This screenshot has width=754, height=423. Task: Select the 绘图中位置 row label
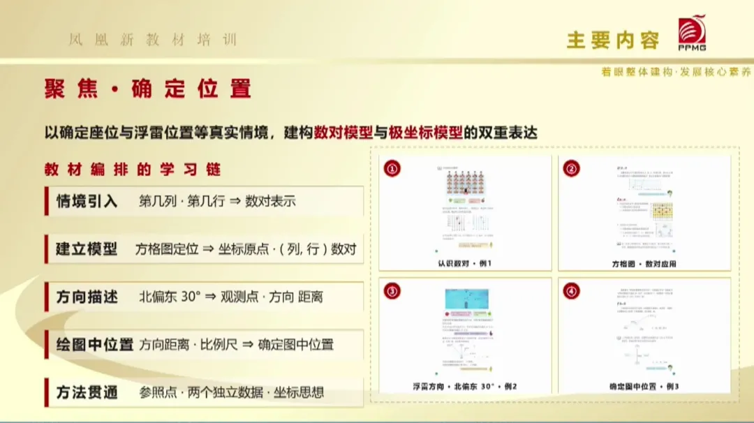point(94,344)
